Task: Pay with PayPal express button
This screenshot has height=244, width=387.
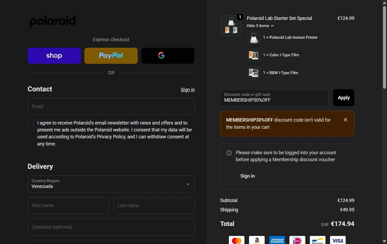Action: pos(111,56)
